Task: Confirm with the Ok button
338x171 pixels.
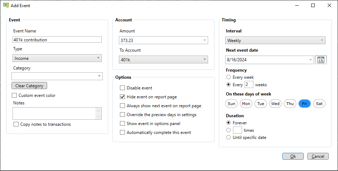Action: coord(293,156)
